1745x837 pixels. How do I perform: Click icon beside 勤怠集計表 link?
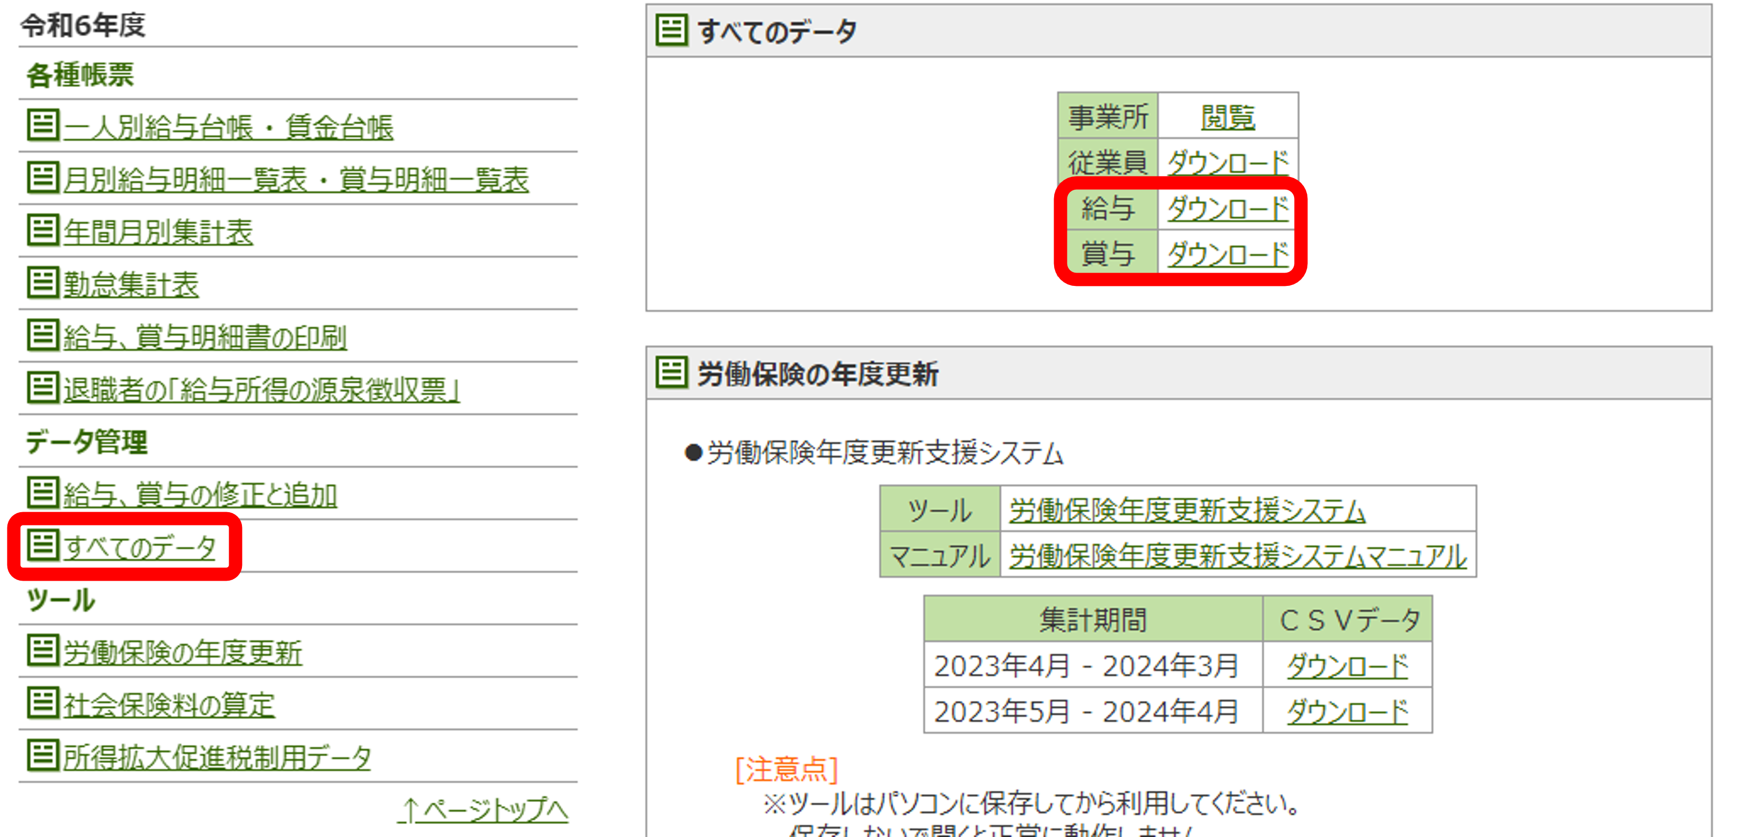coord(43,283)
